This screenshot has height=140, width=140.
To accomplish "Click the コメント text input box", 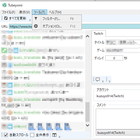I will (x=118, y=119).
